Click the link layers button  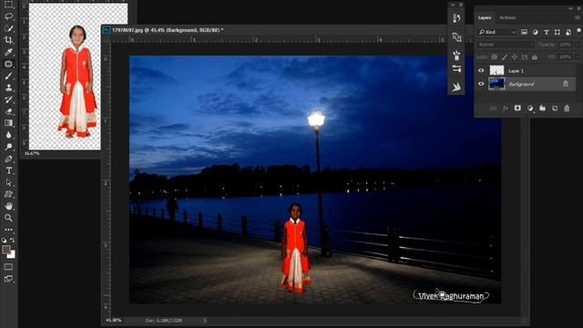pos(493,108)
